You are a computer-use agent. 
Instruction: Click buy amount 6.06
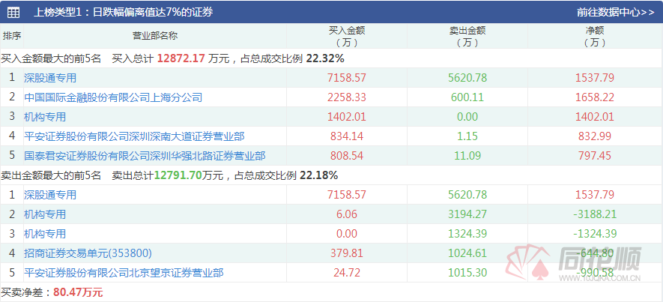coord(347,214)
